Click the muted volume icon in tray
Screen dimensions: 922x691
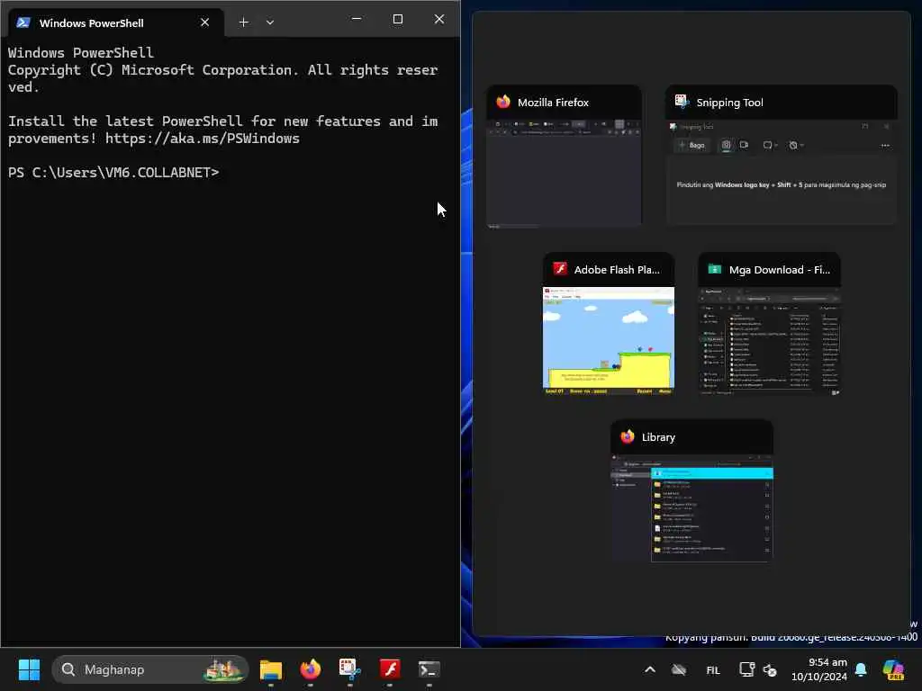770,669
